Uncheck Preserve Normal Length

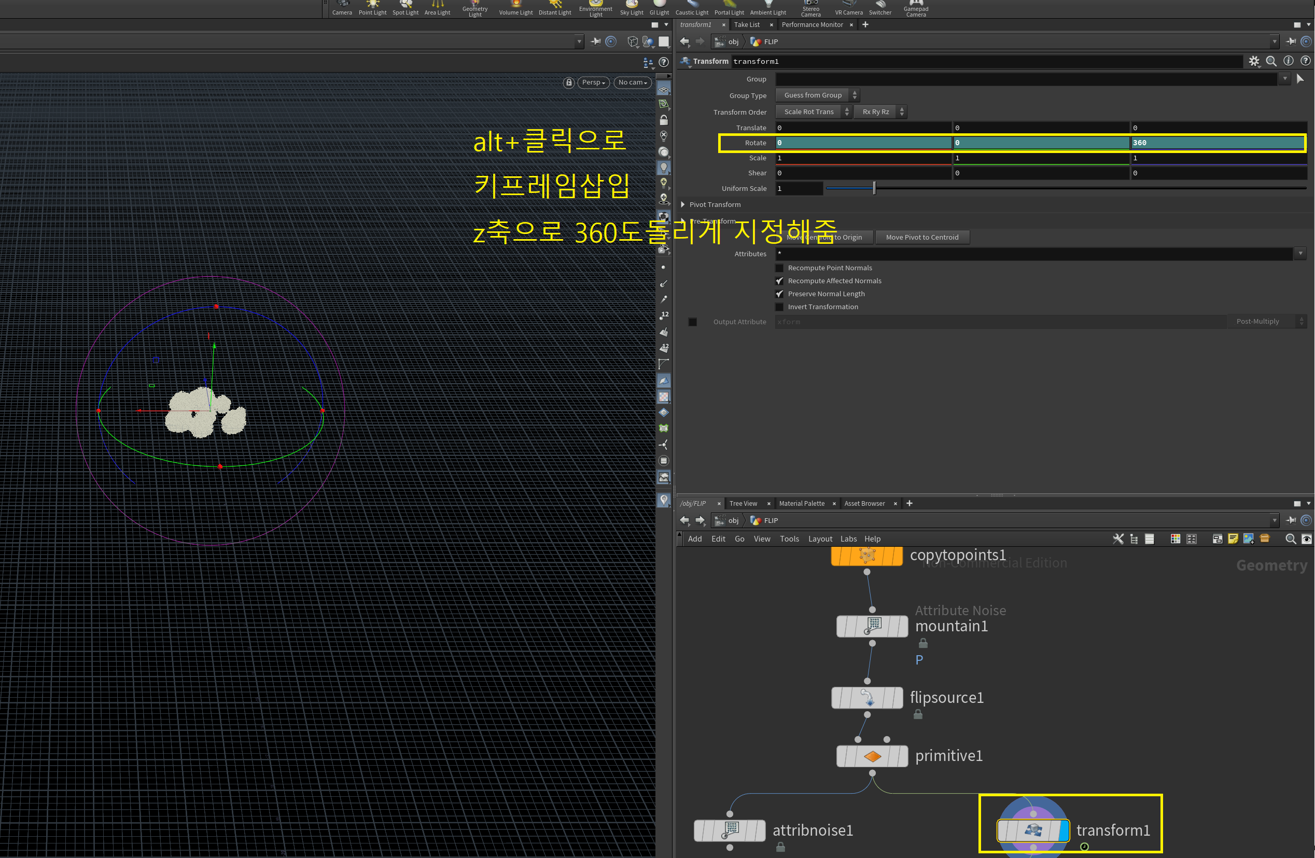click(779, 294)
